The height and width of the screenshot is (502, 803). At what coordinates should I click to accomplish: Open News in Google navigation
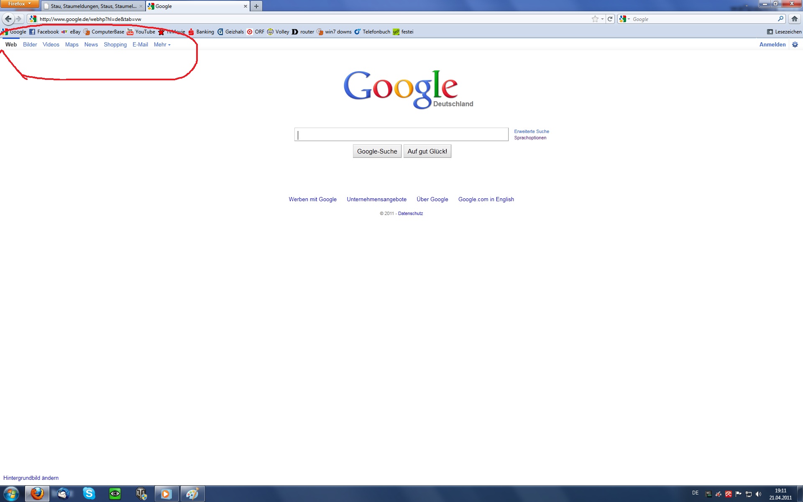coord(91,44)
